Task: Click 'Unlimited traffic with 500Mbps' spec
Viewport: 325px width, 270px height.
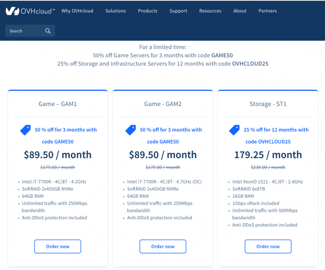Action: point(265,211)
